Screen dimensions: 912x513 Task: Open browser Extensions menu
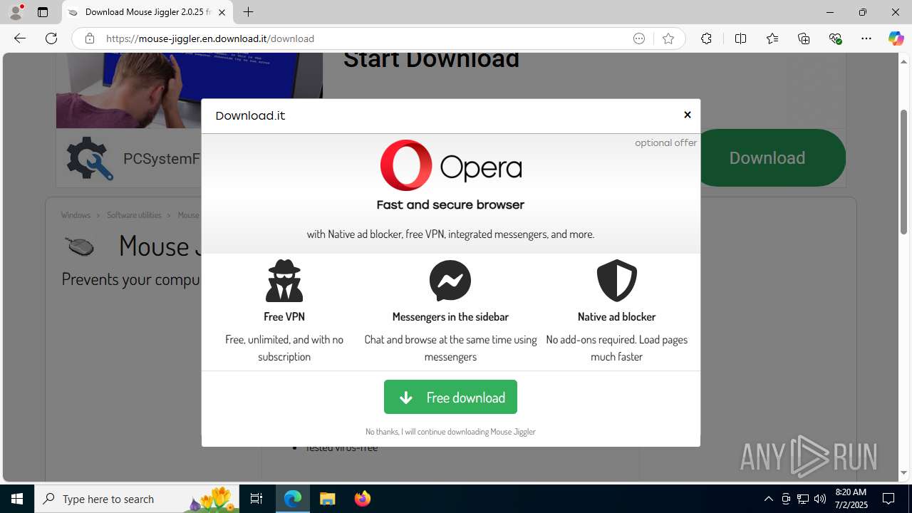[x=706, y=38]
